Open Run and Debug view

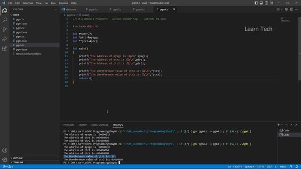tap(5, 38)
